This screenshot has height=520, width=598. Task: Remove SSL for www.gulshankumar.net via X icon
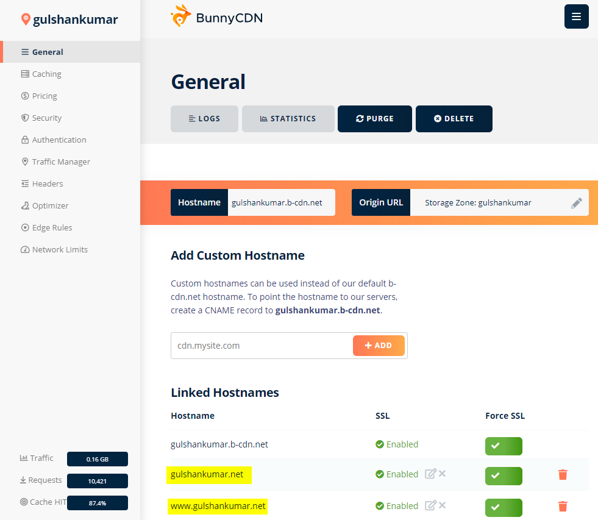coord(442,505)
